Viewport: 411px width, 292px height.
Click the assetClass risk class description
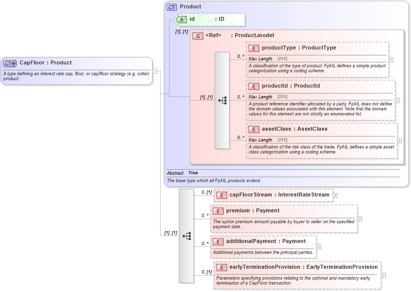point(321,149)
